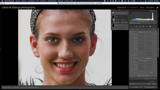Open the Bestand menu

point(18,1)
